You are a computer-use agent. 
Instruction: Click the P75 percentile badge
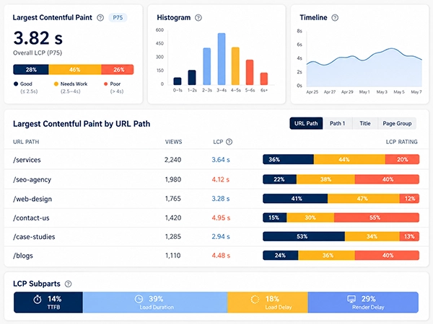coord(118,17)
